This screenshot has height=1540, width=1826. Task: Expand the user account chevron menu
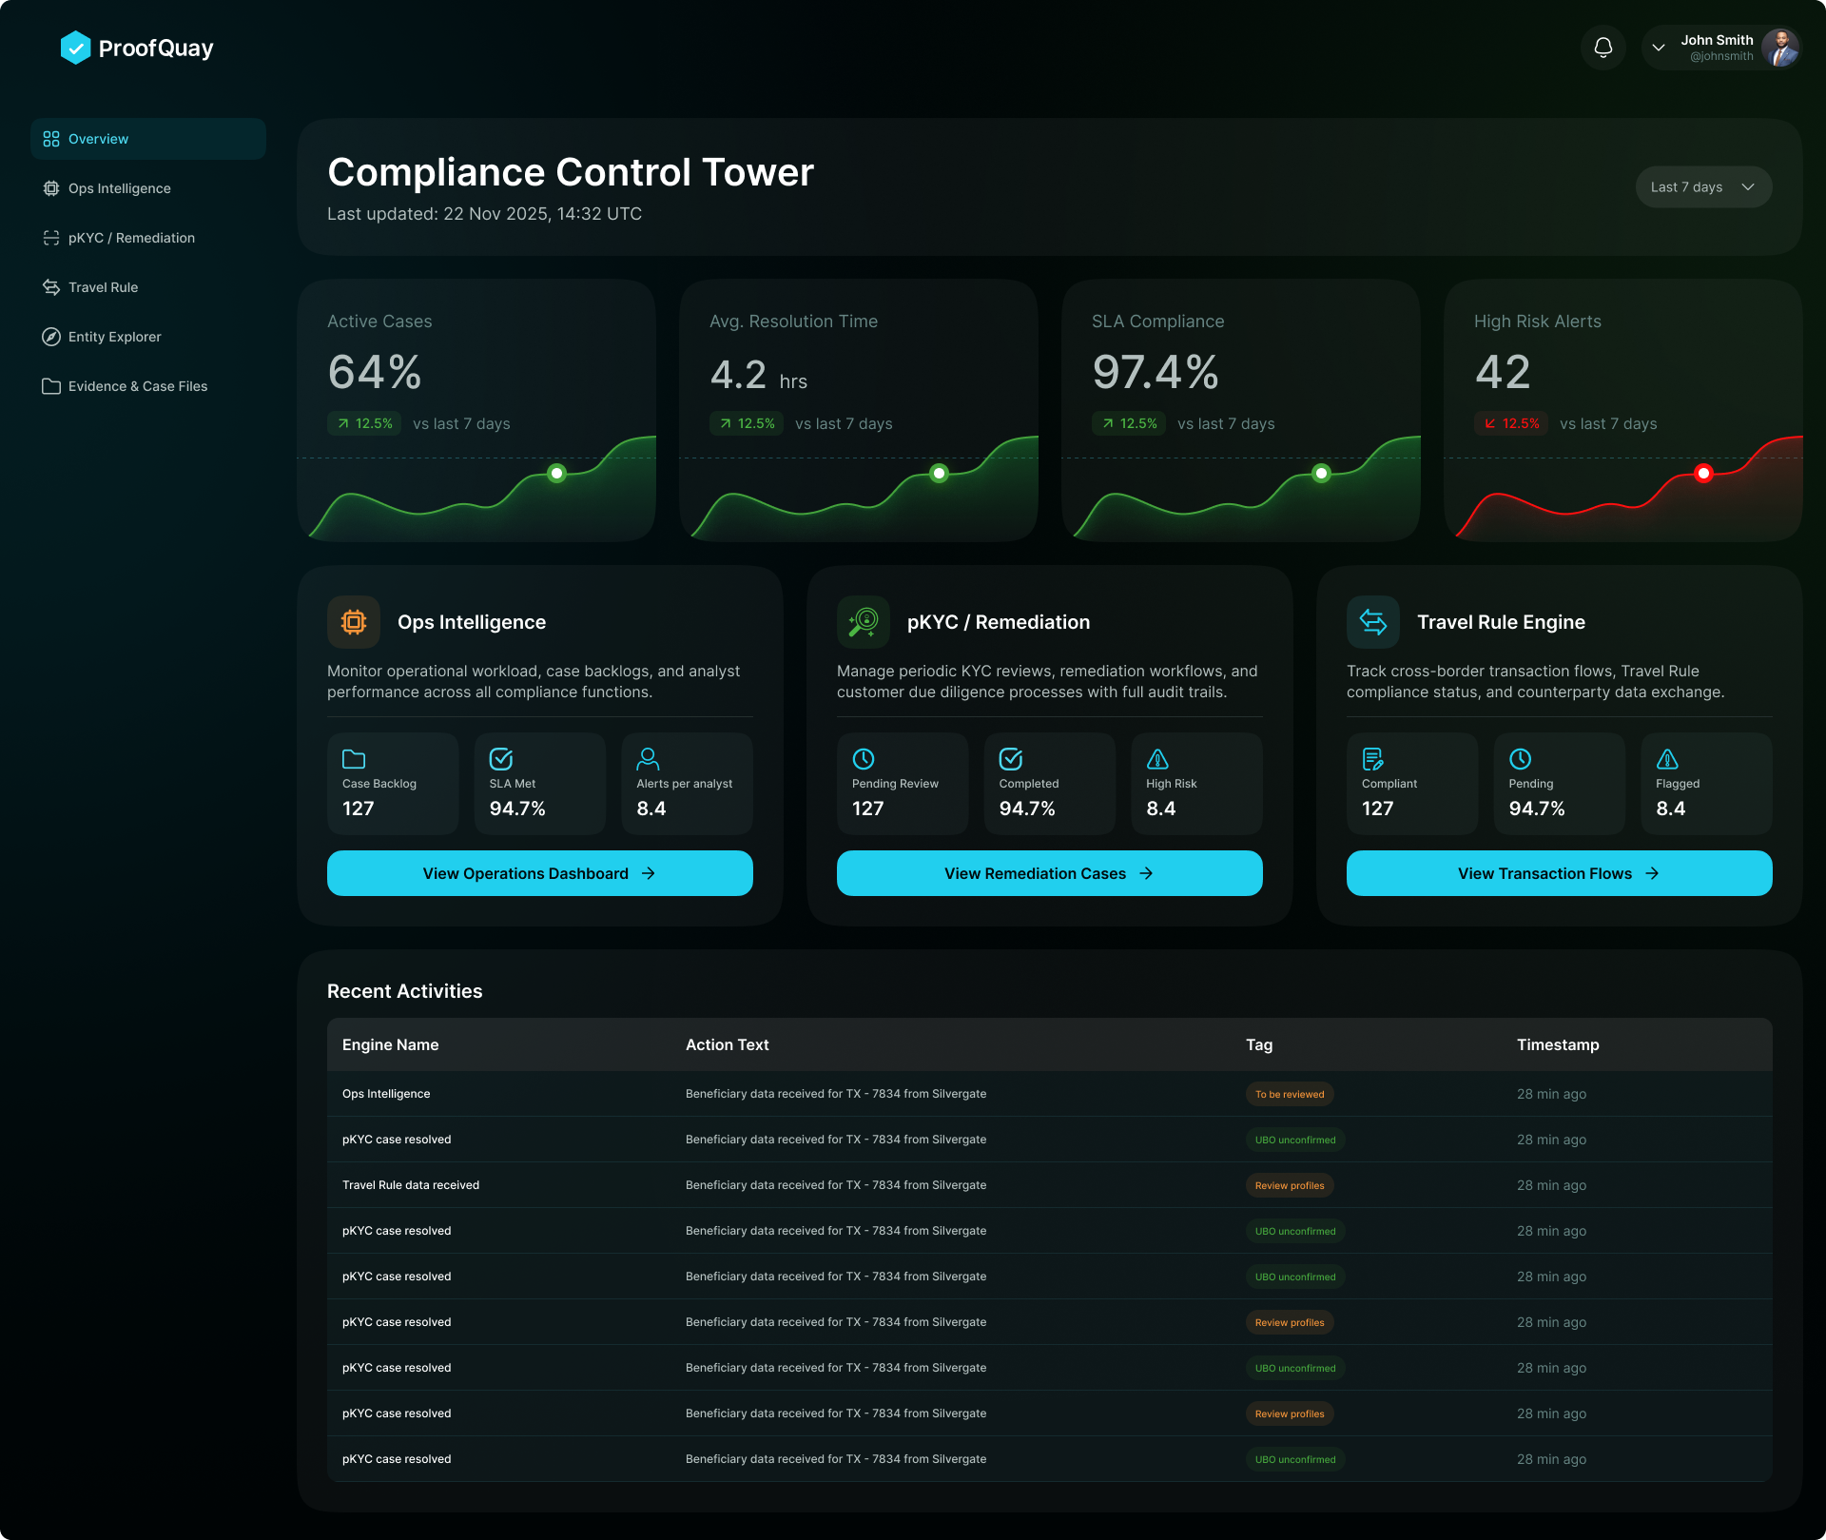(1659, 48)
